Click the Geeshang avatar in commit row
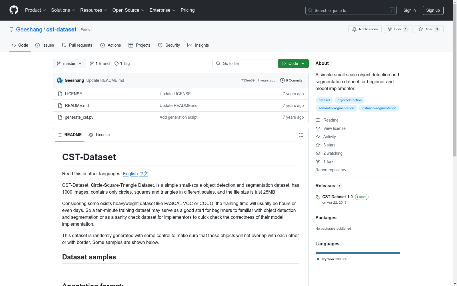The image size is (457, 286). click(60, 80)
